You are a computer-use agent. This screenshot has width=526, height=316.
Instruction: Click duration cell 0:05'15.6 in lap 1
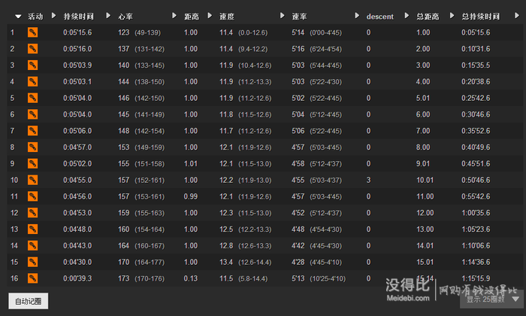pos(77,32)
